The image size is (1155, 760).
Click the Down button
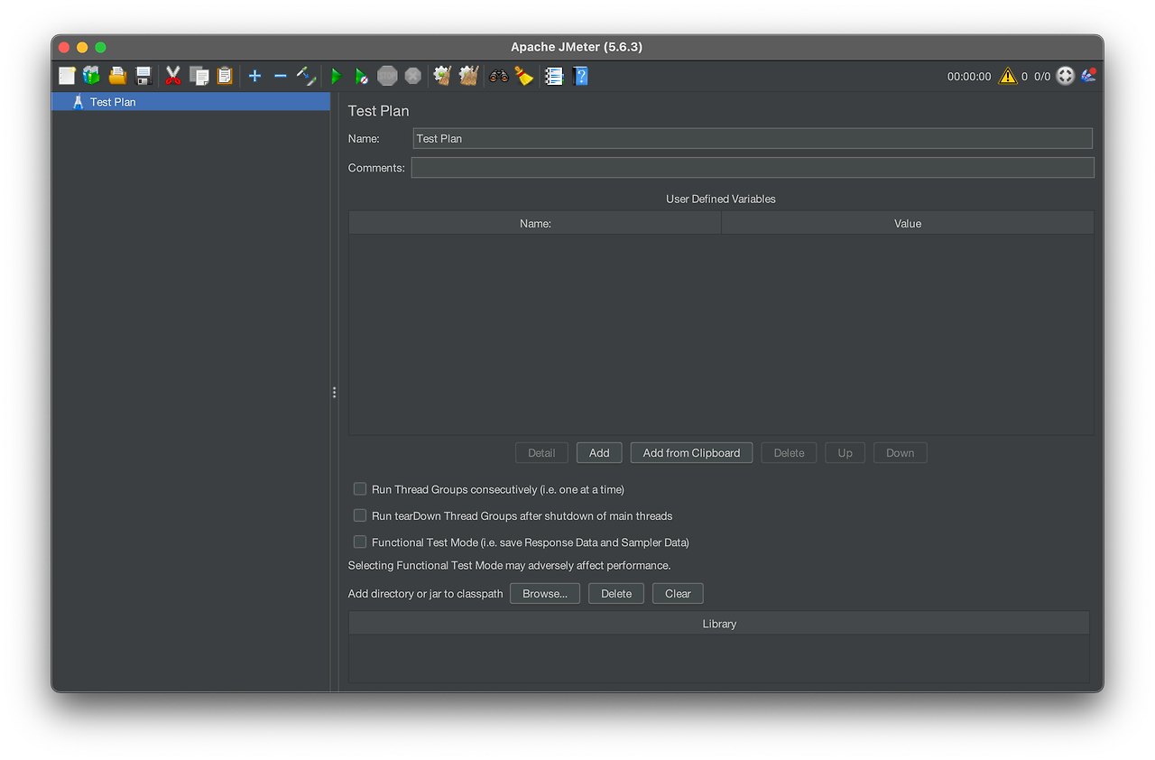click(900, 453)
